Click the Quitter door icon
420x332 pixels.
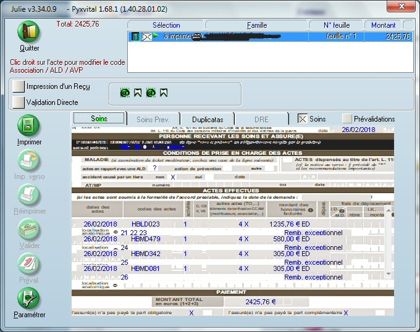[29, 32]
